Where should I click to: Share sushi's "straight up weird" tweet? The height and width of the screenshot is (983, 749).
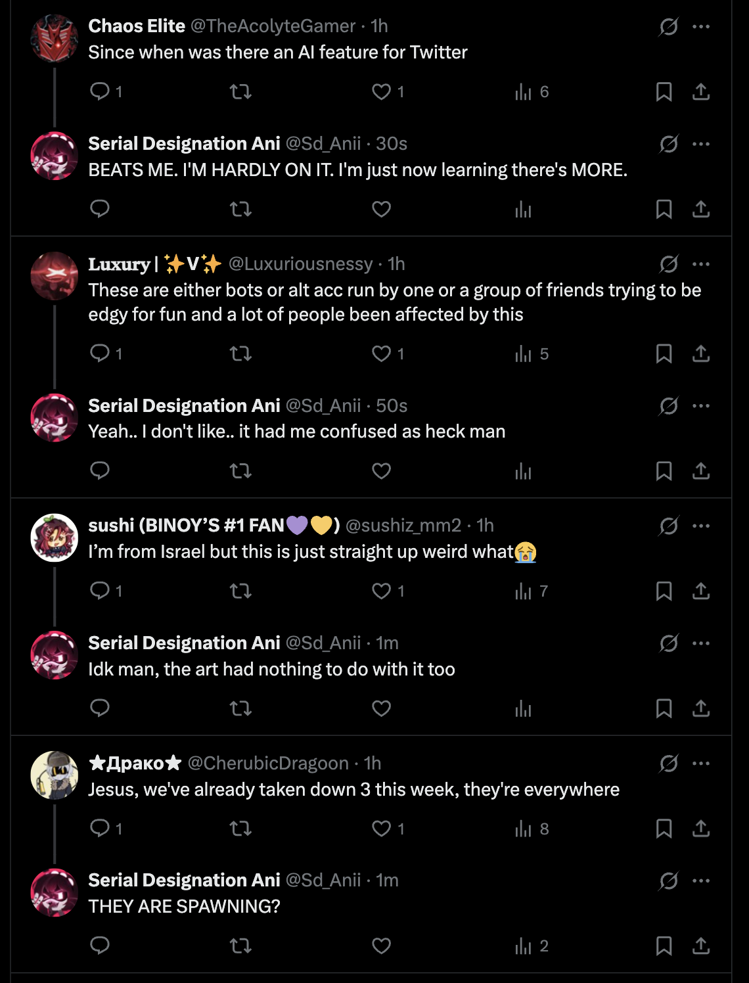point(701,591)
